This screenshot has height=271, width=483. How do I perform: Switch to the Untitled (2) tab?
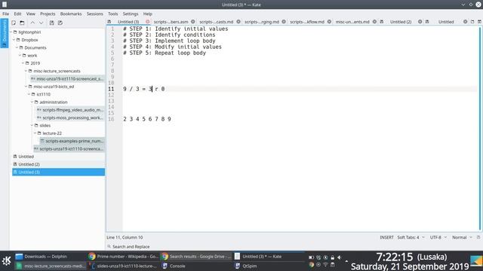pyautogui.click(x=401, y=22)
